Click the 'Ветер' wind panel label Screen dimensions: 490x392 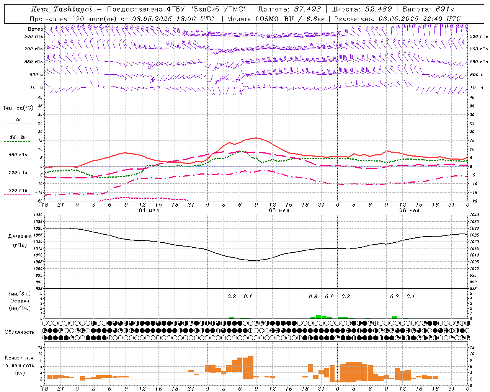(36, 29)
